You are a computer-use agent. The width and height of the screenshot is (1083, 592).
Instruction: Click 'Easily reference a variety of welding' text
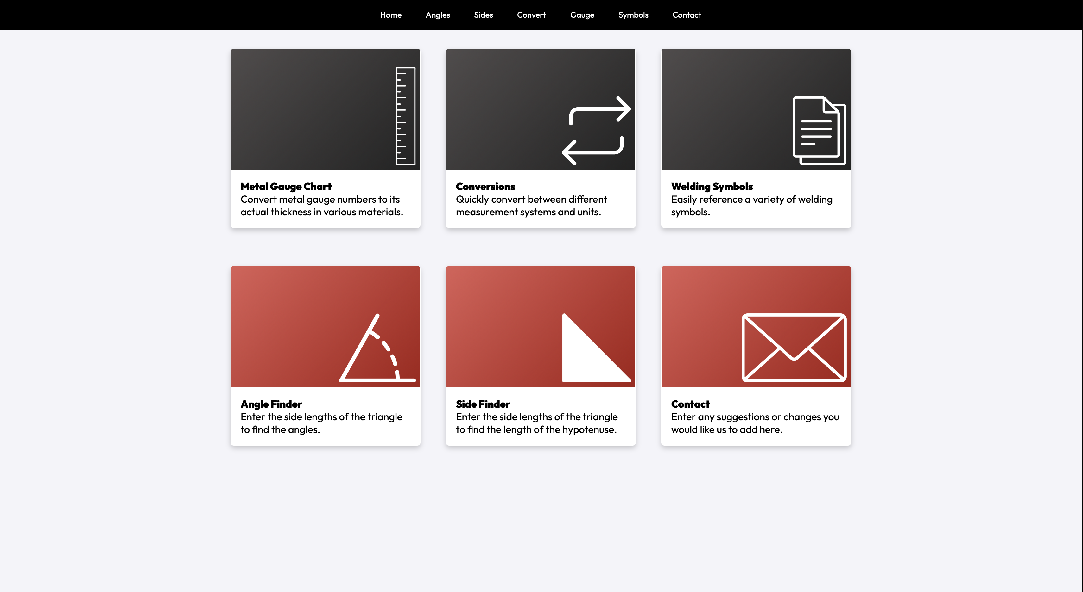752,200
